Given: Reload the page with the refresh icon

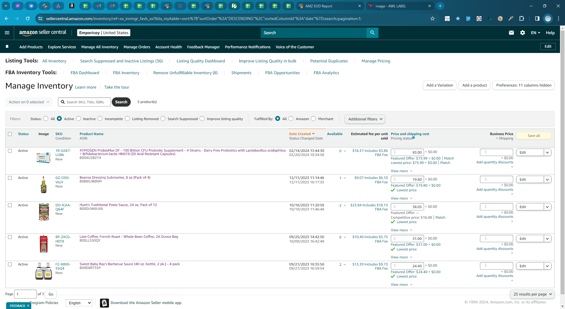Looking at the screenshot, I should (28, 19).
